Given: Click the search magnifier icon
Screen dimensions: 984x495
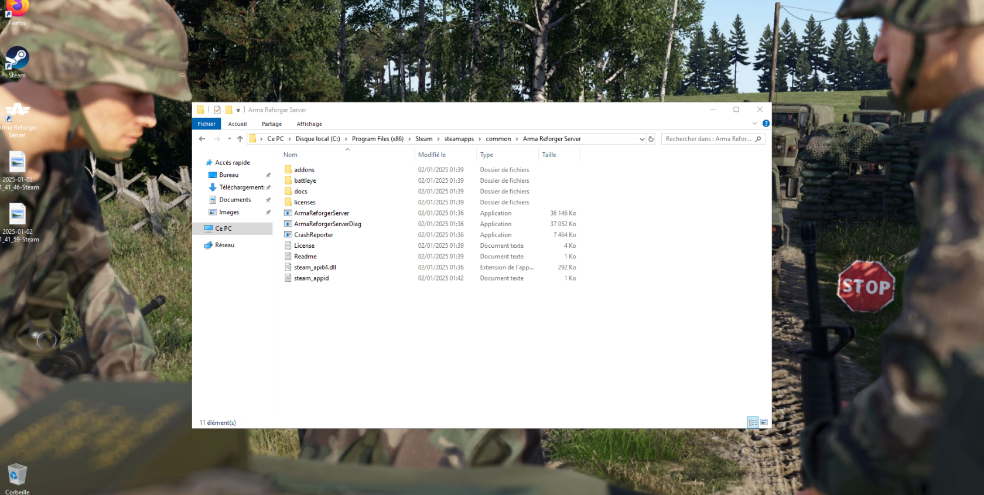Looking at the screenshot, I should [758, 139].
